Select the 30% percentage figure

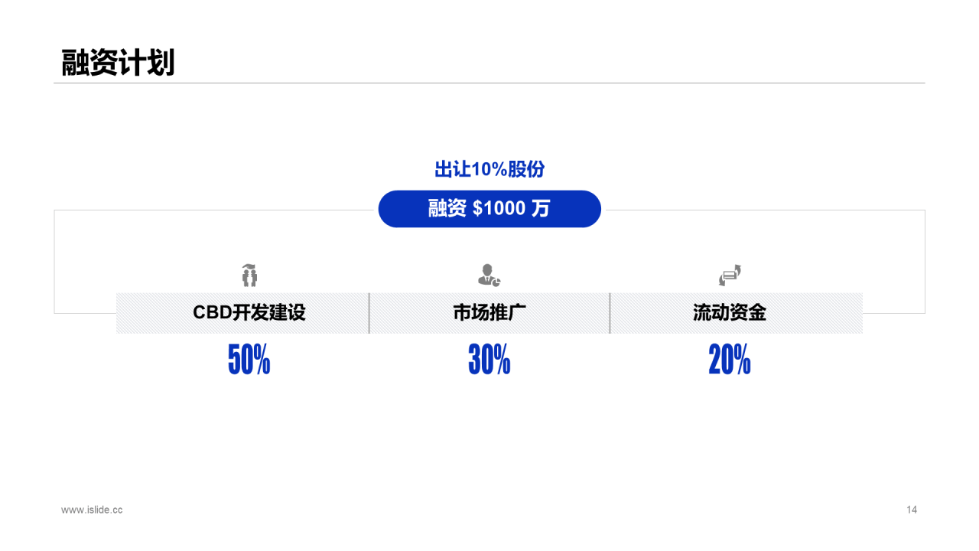(489, 360)
